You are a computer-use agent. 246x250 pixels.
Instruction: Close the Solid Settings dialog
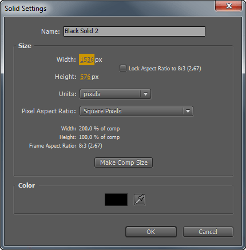click(x=229, y=6)
